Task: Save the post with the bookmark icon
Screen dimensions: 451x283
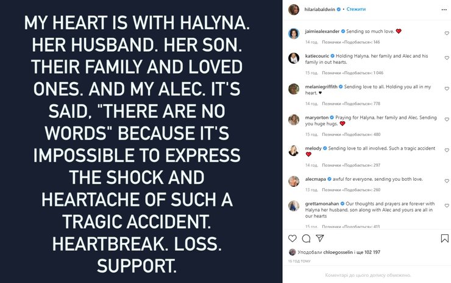Action: tap(444, 239)
